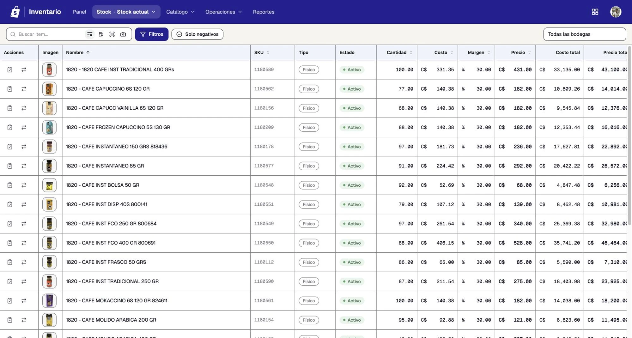
Task: Sort the table by Precio column
Action: pyautogui.click(x=521, y=52)
